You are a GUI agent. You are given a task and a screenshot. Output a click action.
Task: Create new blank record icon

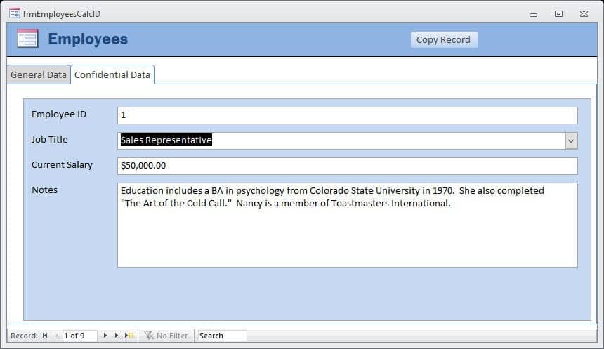coord(129,336)
